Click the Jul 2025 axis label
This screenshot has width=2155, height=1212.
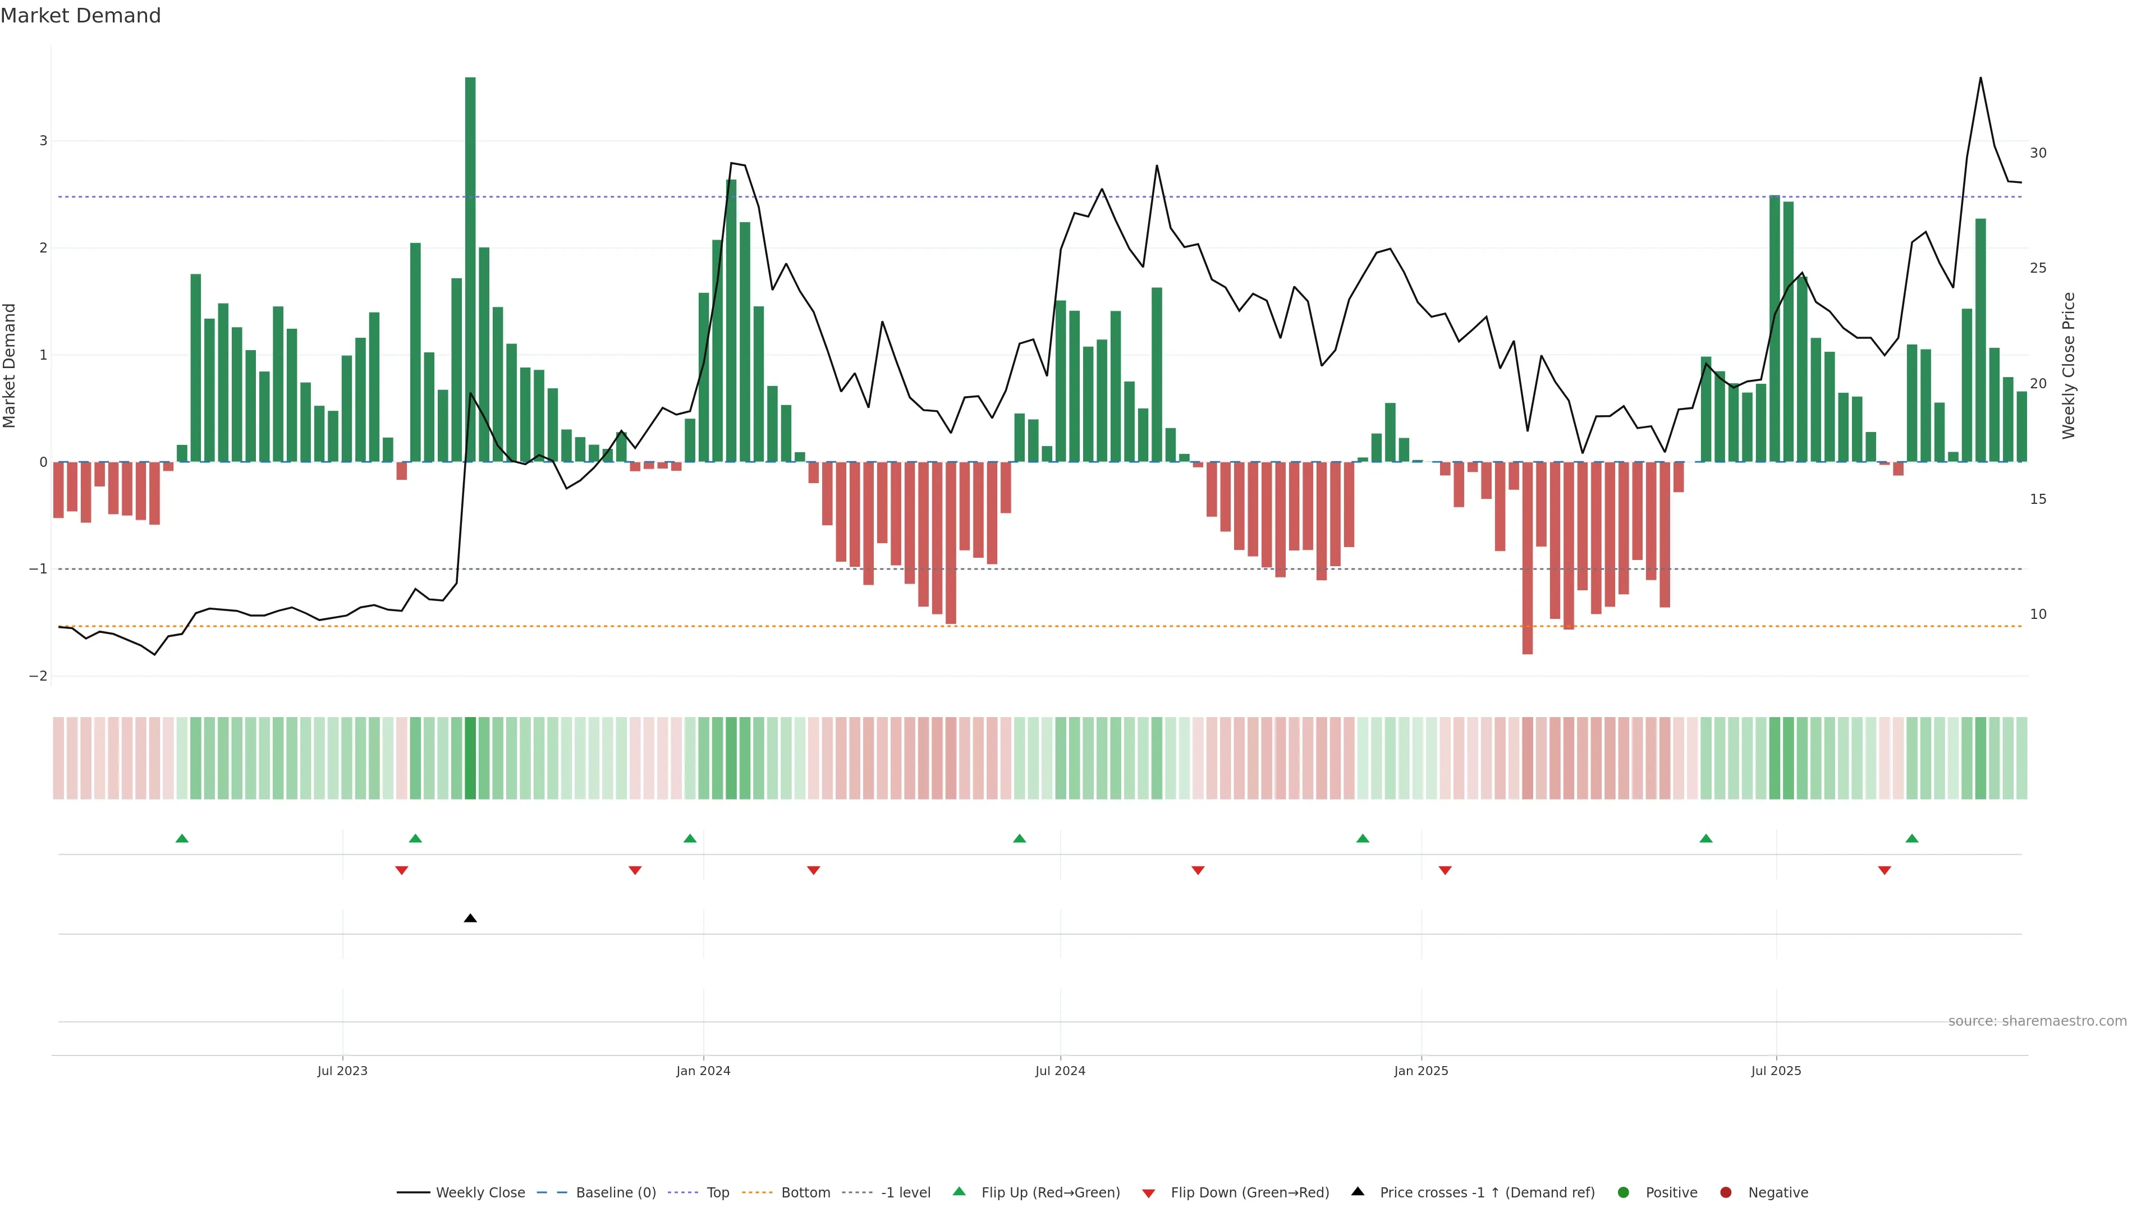[1776, 1071]
